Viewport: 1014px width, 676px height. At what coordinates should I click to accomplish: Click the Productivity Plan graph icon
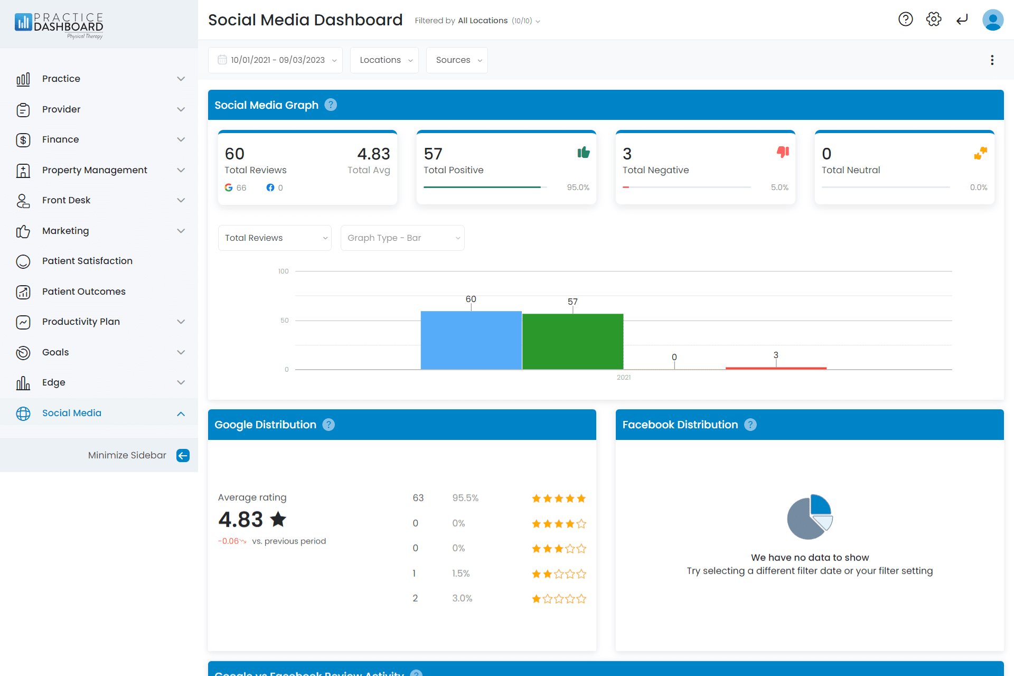click(x=23, y=322)
